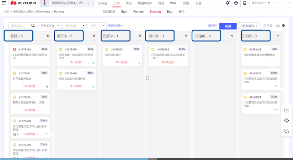293x160 pixels.
Task: Click the Task tag on #1578428
Action: click(x=275, y=49)
